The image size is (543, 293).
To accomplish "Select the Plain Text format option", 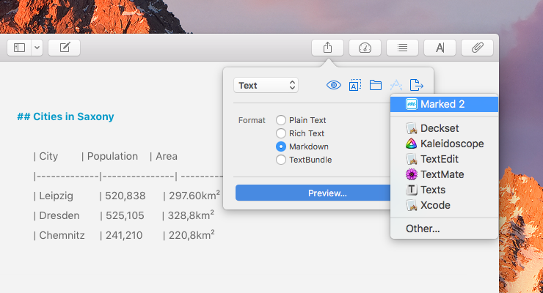I will [x=280, y=120].
